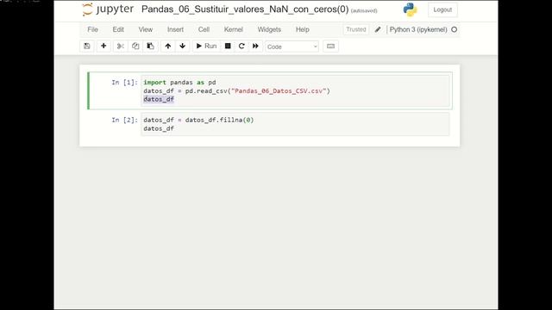
Task: Click the fillna(0) call in cell 2
Action: tap(237, 121)
